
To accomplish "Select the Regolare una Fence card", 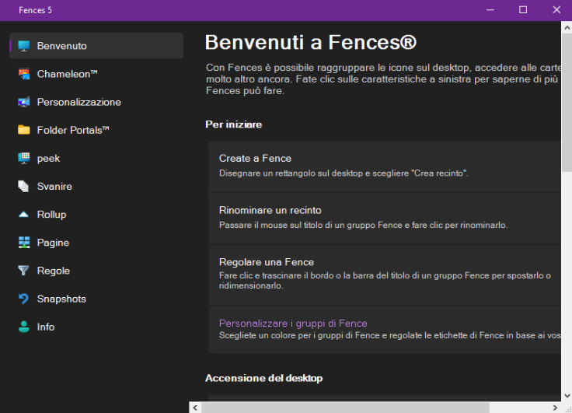I will (385, 275).
